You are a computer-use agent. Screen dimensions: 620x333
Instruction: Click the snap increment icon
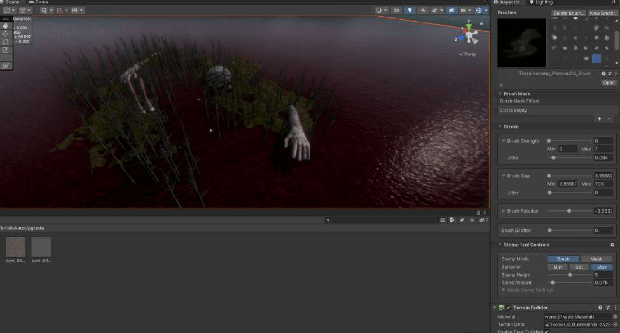click(74, 10)
